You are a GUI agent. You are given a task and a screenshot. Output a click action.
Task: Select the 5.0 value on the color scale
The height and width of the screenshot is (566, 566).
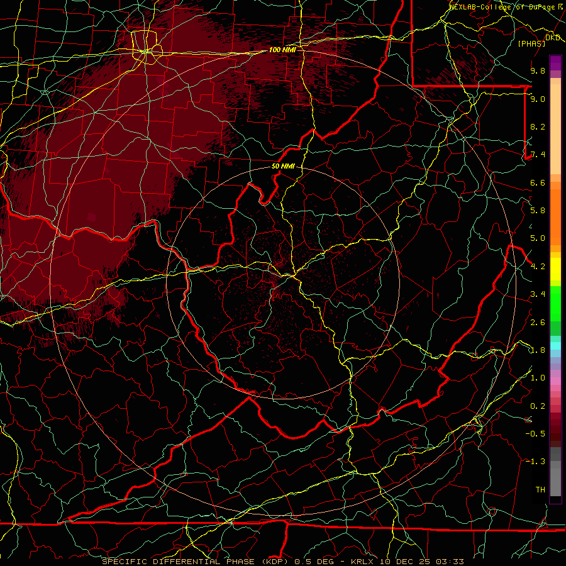(538, 238)
